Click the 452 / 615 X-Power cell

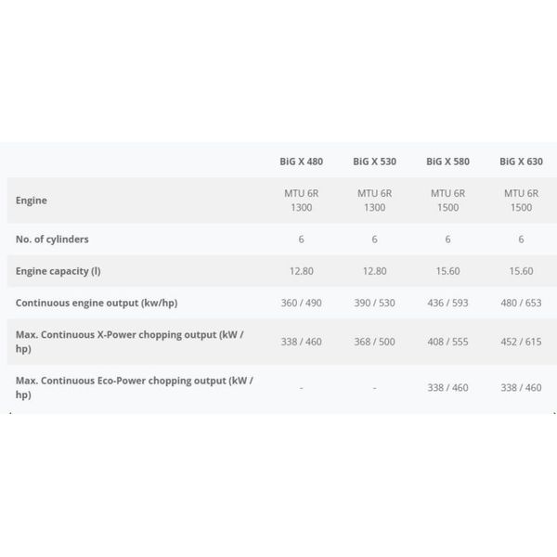pyautogui.click(x=521, y=342)
